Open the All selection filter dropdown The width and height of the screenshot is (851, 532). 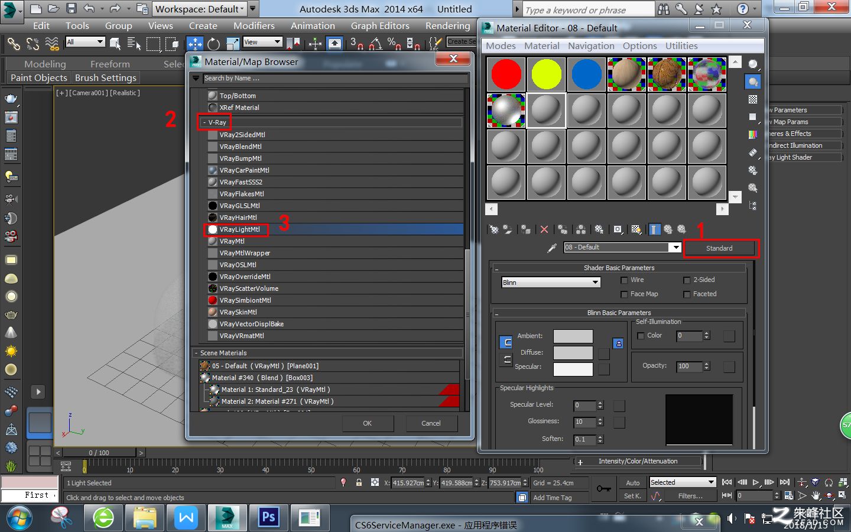85,42
